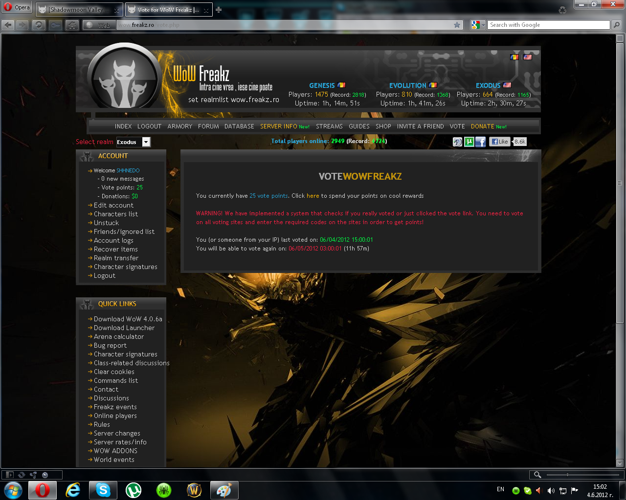Open the EVOLUTION realm link
The image size is (626, 500).
pyautogui.click(x=407, y=85)
